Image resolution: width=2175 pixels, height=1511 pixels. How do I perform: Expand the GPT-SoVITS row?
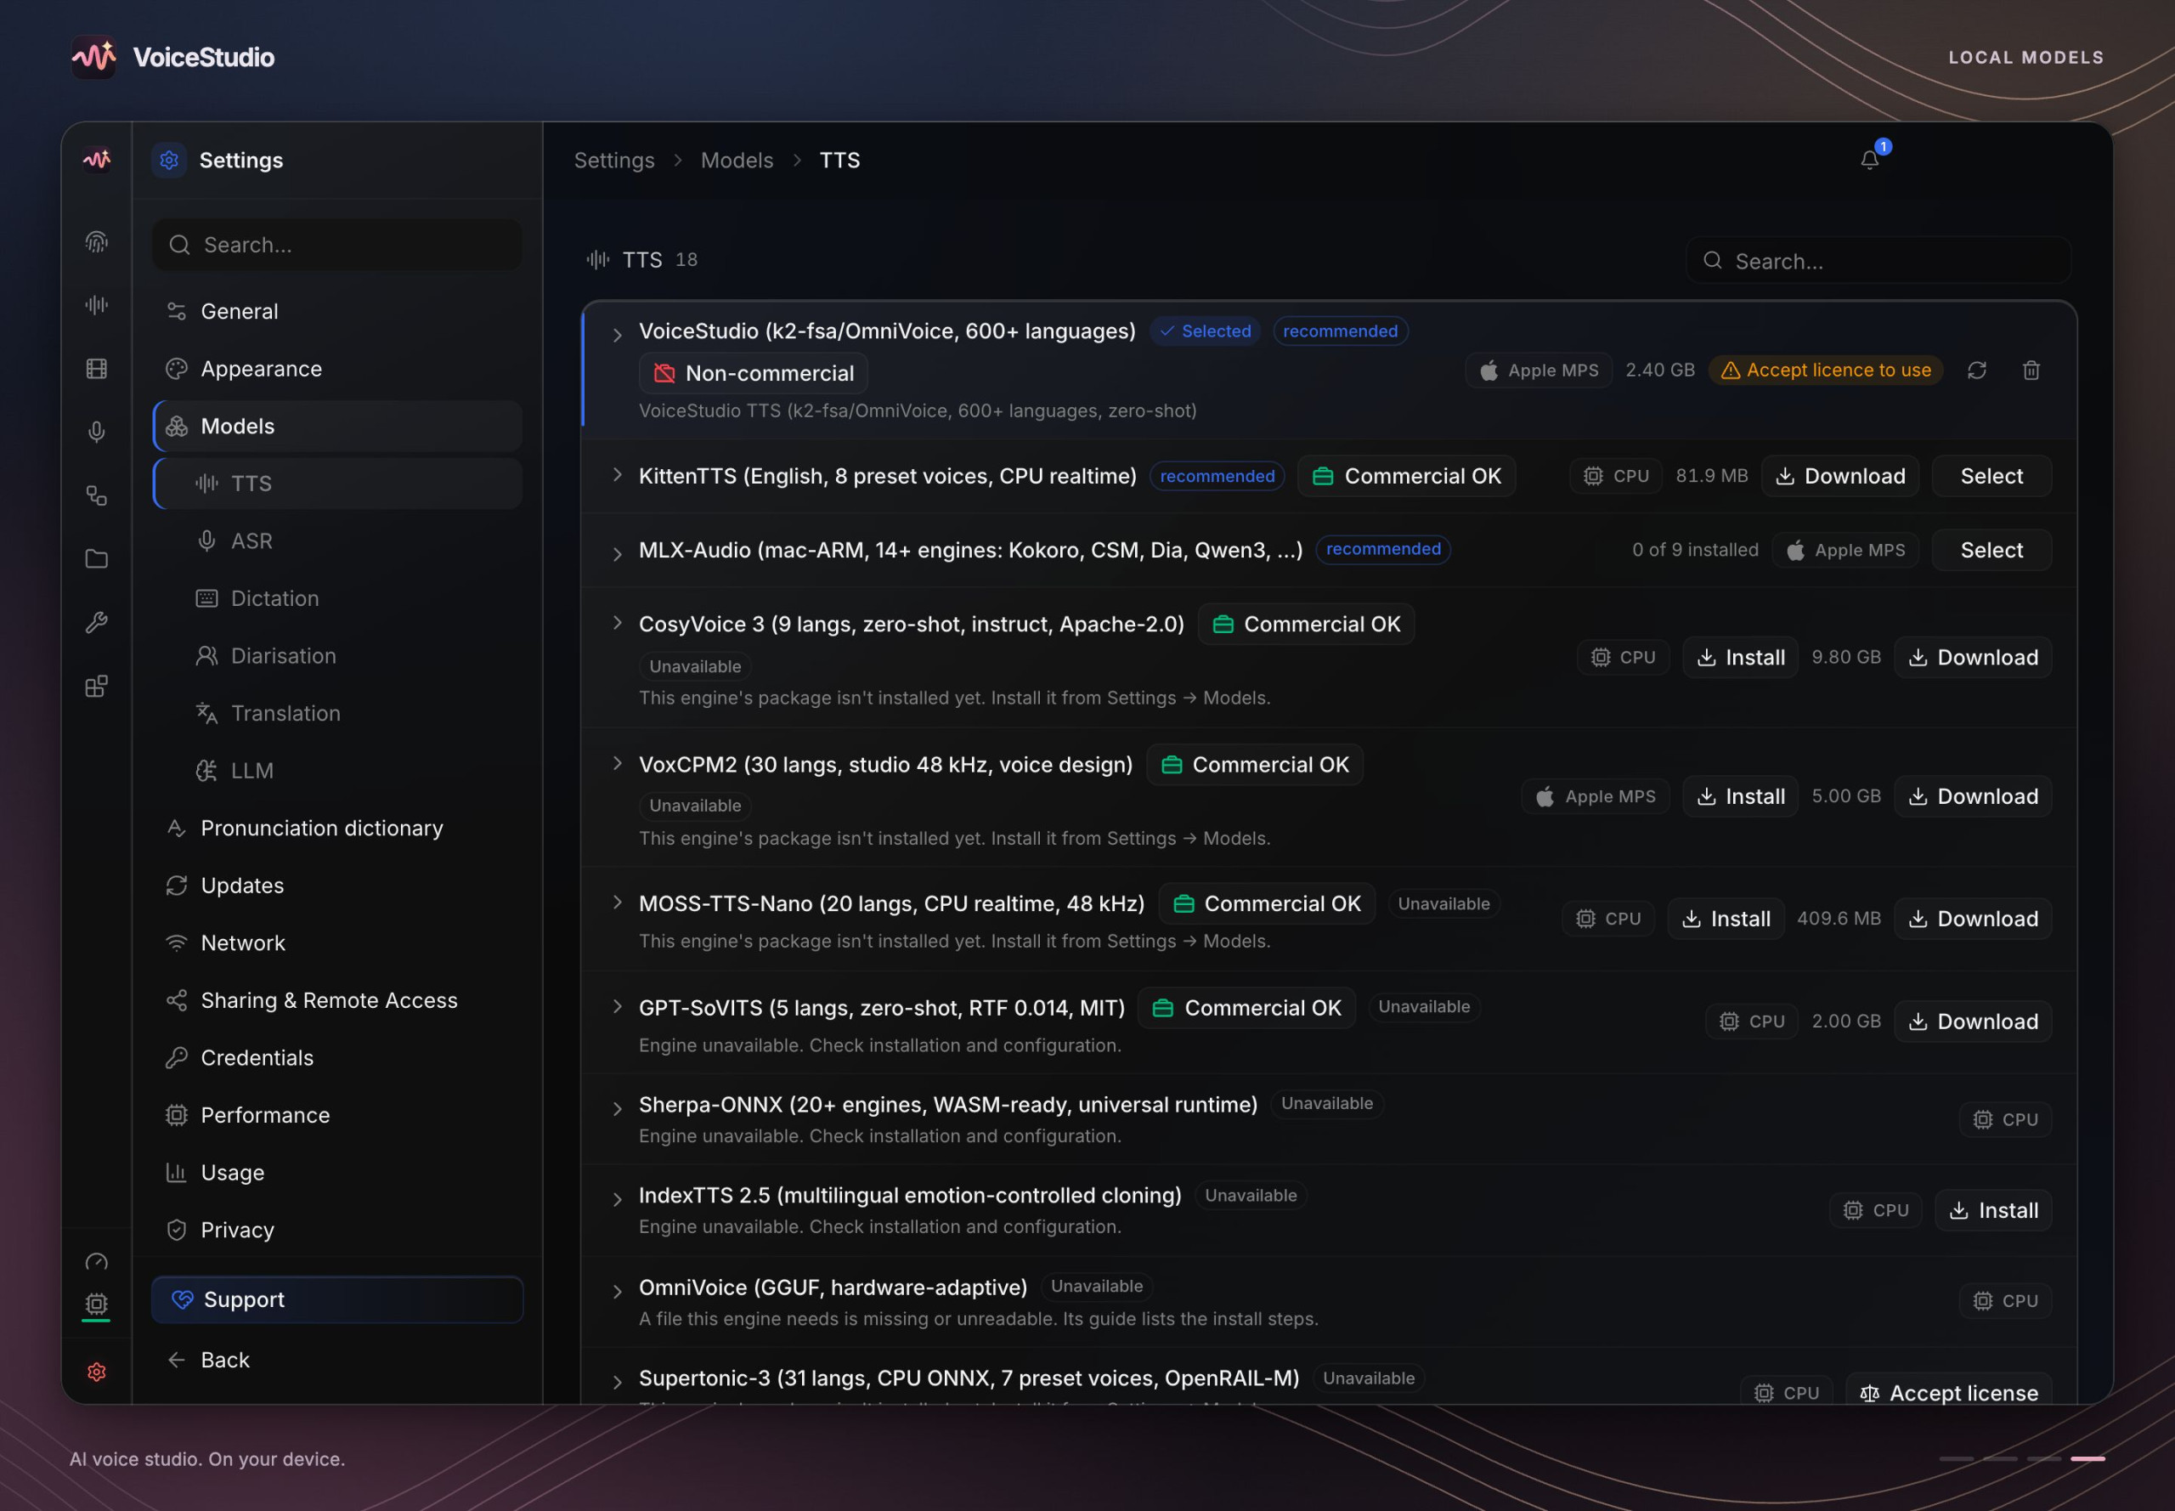click(617, 1006)
